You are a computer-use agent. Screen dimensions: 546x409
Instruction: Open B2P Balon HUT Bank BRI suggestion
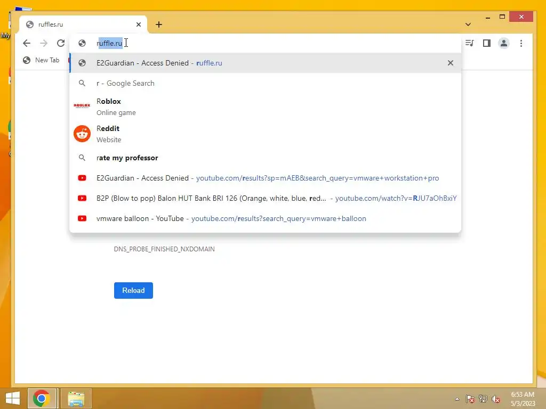(x=266, y=198)
